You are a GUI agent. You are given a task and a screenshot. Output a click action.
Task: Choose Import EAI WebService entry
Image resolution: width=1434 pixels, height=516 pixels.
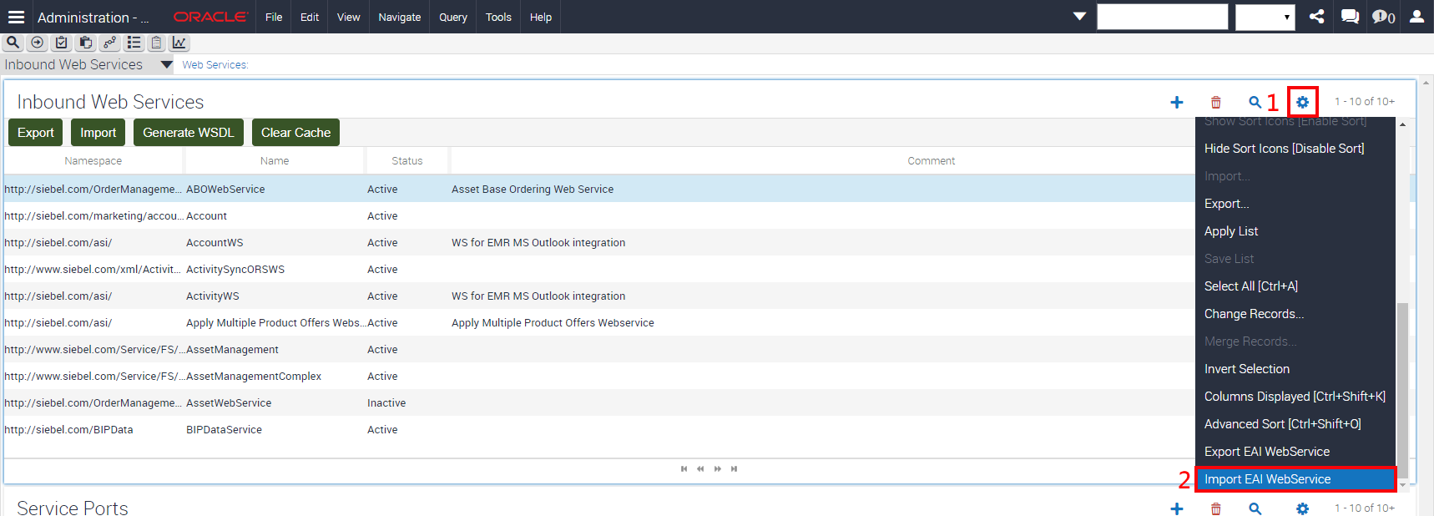tap(1295, 479)
